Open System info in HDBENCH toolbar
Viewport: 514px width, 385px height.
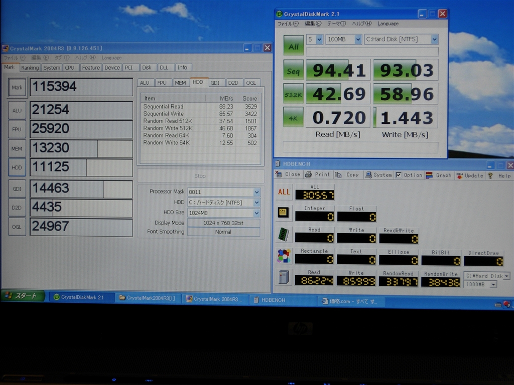pos(378,175)
